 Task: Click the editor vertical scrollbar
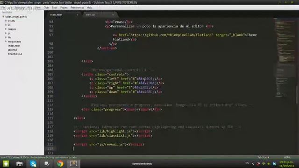pyautogui.click(x=297, y=95)
